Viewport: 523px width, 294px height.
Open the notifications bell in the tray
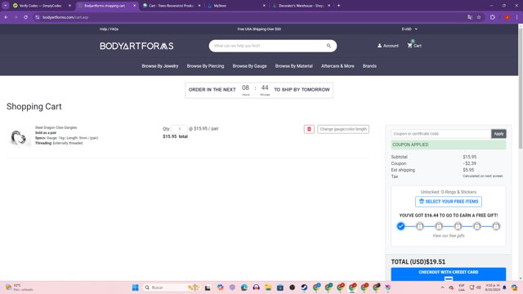pos(504,287)
